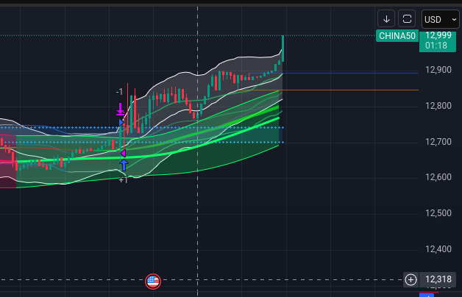This screenshot has width=462, height=297.
Task: Open the US flag economic event marker
Action: (x=153, y=282)
